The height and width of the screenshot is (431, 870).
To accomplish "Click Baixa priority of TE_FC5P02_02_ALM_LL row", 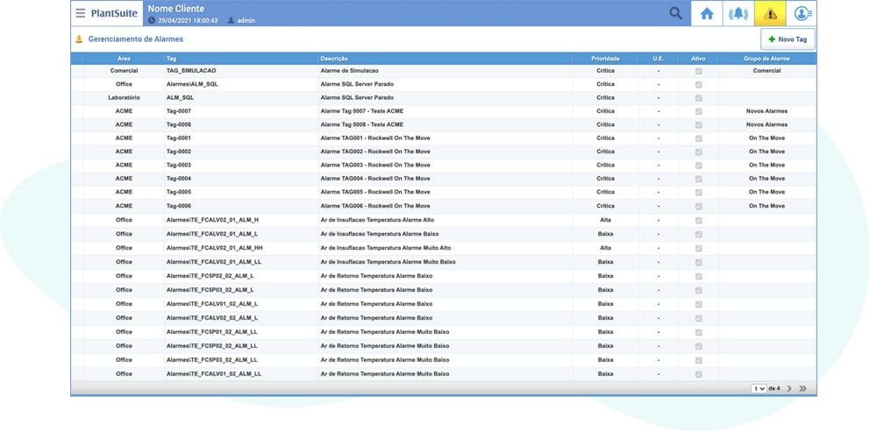I will tap(605, 346).
